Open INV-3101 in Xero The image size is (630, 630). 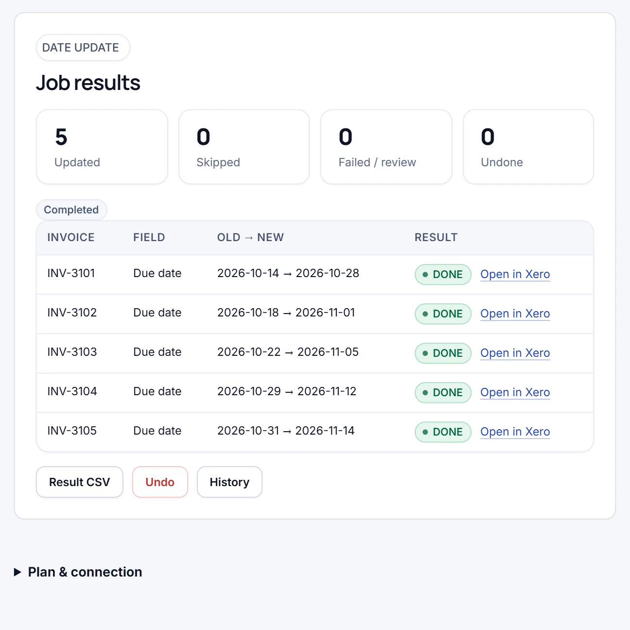coord(515,274)
